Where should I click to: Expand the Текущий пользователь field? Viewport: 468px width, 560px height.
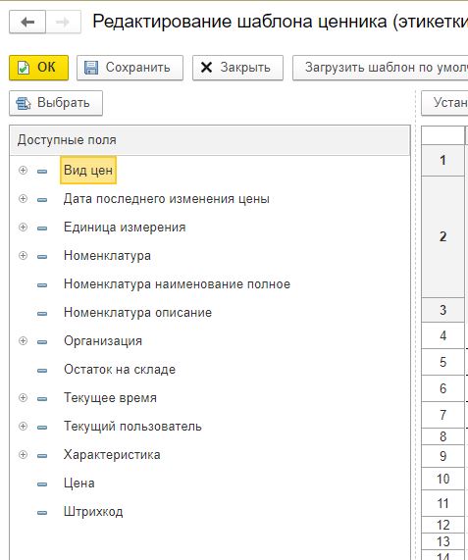click(x=23, y=426)
